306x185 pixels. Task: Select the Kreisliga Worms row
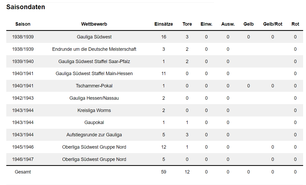click(x=155, y=110)
